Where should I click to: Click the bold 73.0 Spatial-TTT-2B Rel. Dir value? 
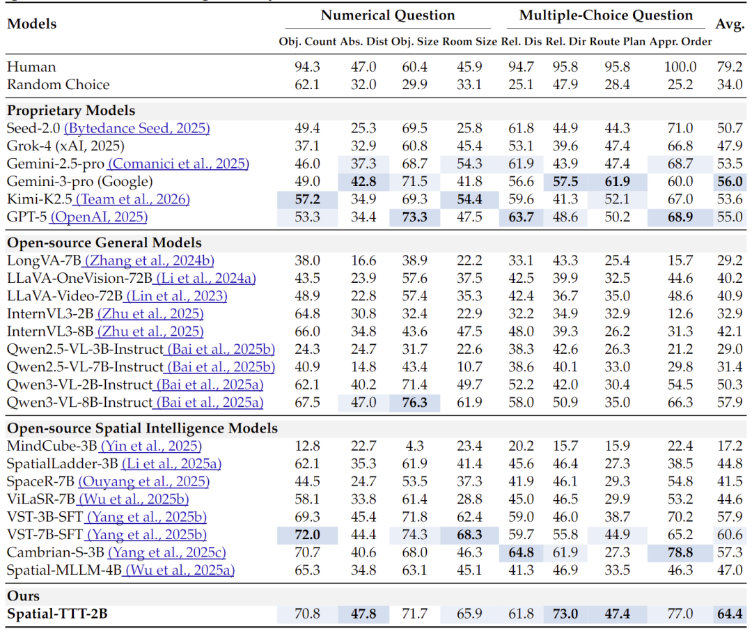(566, 614)
